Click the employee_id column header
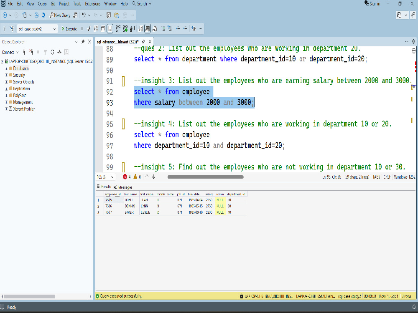Viewport: 418px width, 313px height. (113, 194)
